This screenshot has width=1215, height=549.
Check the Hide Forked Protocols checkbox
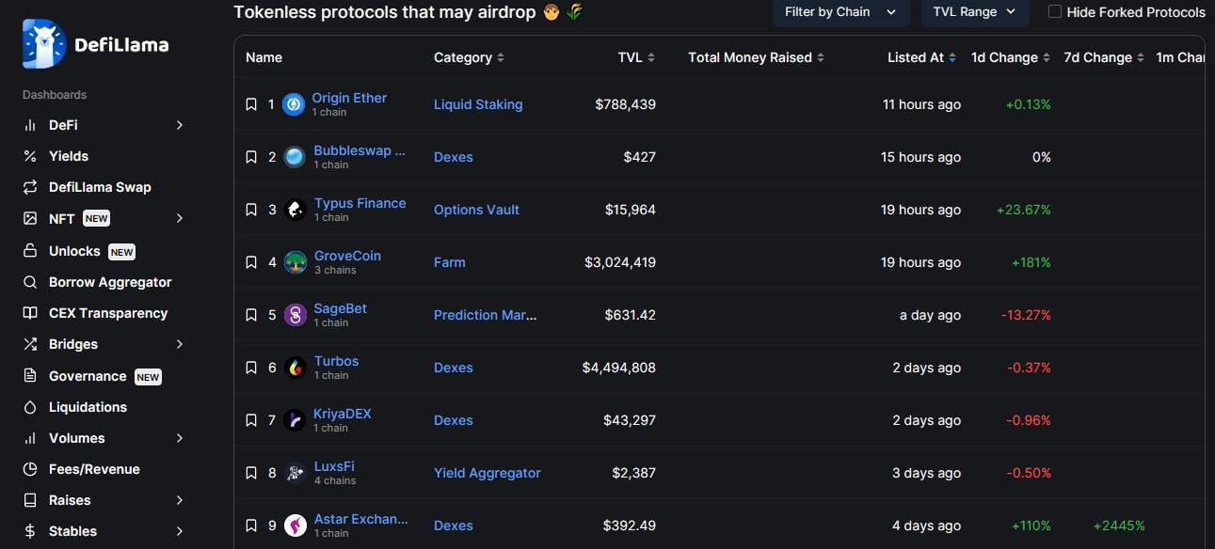tap(1055, 12)
